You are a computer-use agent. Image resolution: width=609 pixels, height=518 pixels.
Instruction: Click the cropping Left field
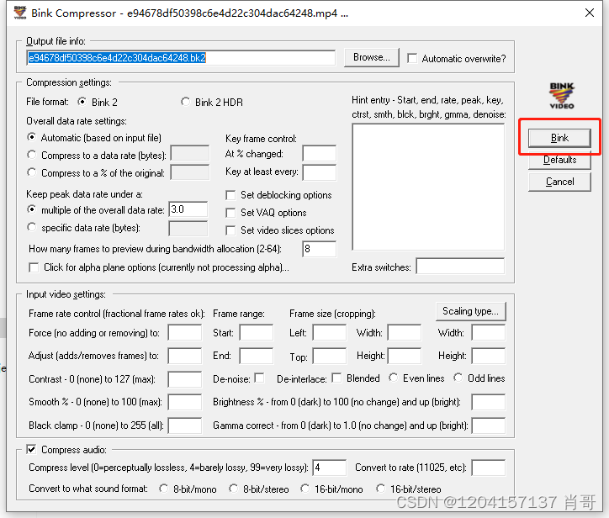coord(330,333)
